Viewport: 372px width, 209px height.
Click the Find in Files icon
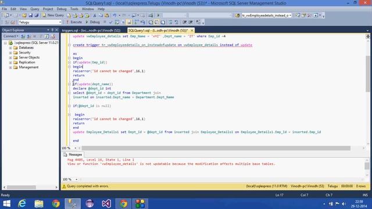tap(238, 16)
